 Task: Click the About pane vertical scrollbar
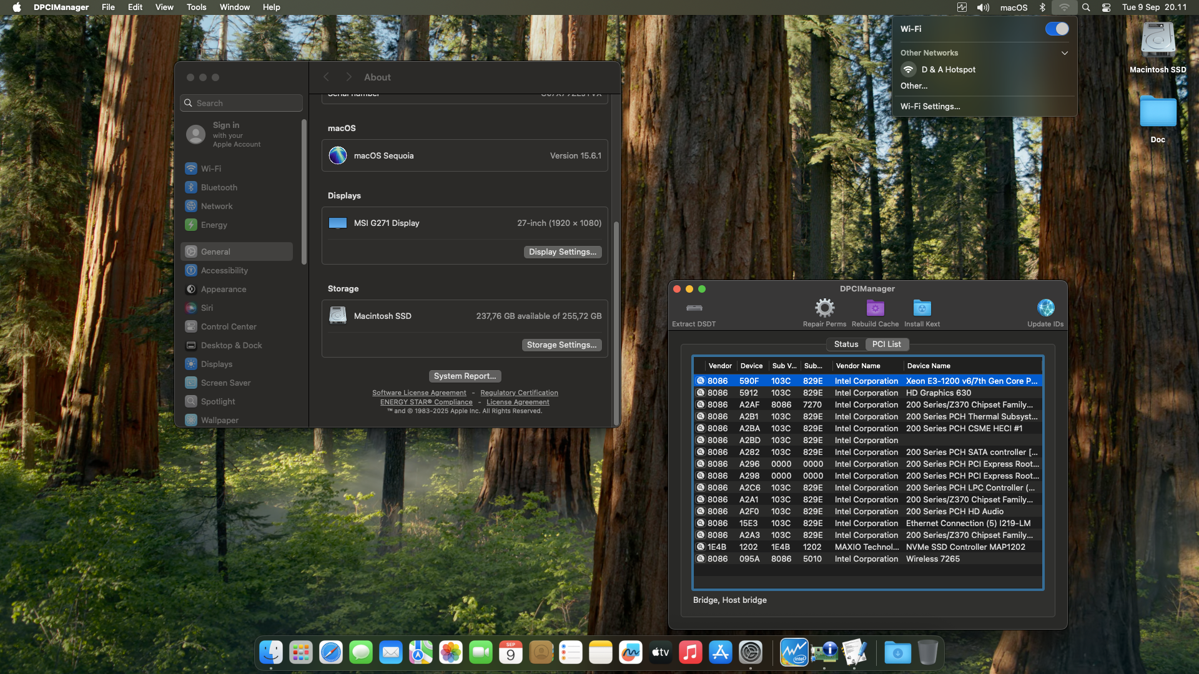click(x=616, y=322)
